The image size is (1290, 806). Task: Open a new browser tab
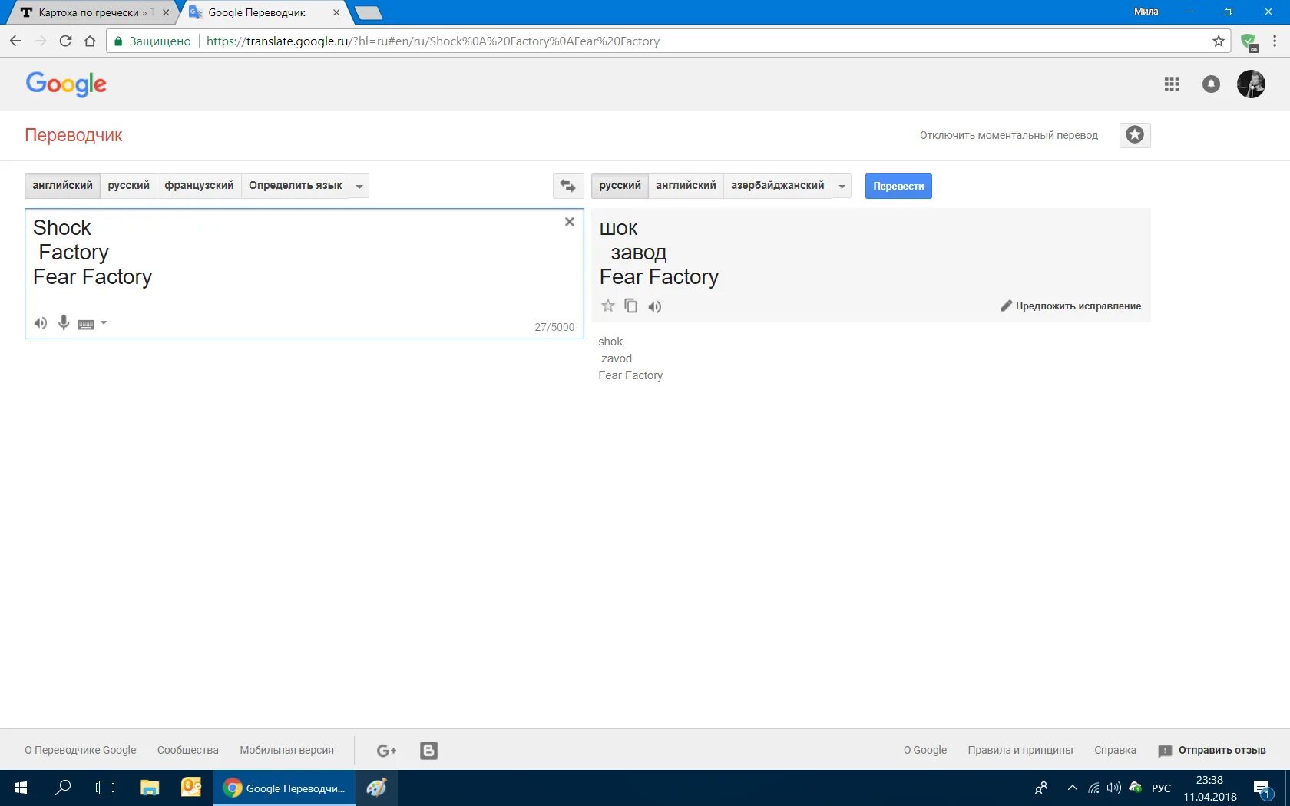pos(369,12)
